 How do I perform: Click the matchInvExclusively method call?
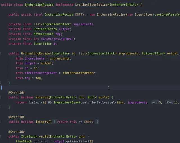(x=100, y=102)
